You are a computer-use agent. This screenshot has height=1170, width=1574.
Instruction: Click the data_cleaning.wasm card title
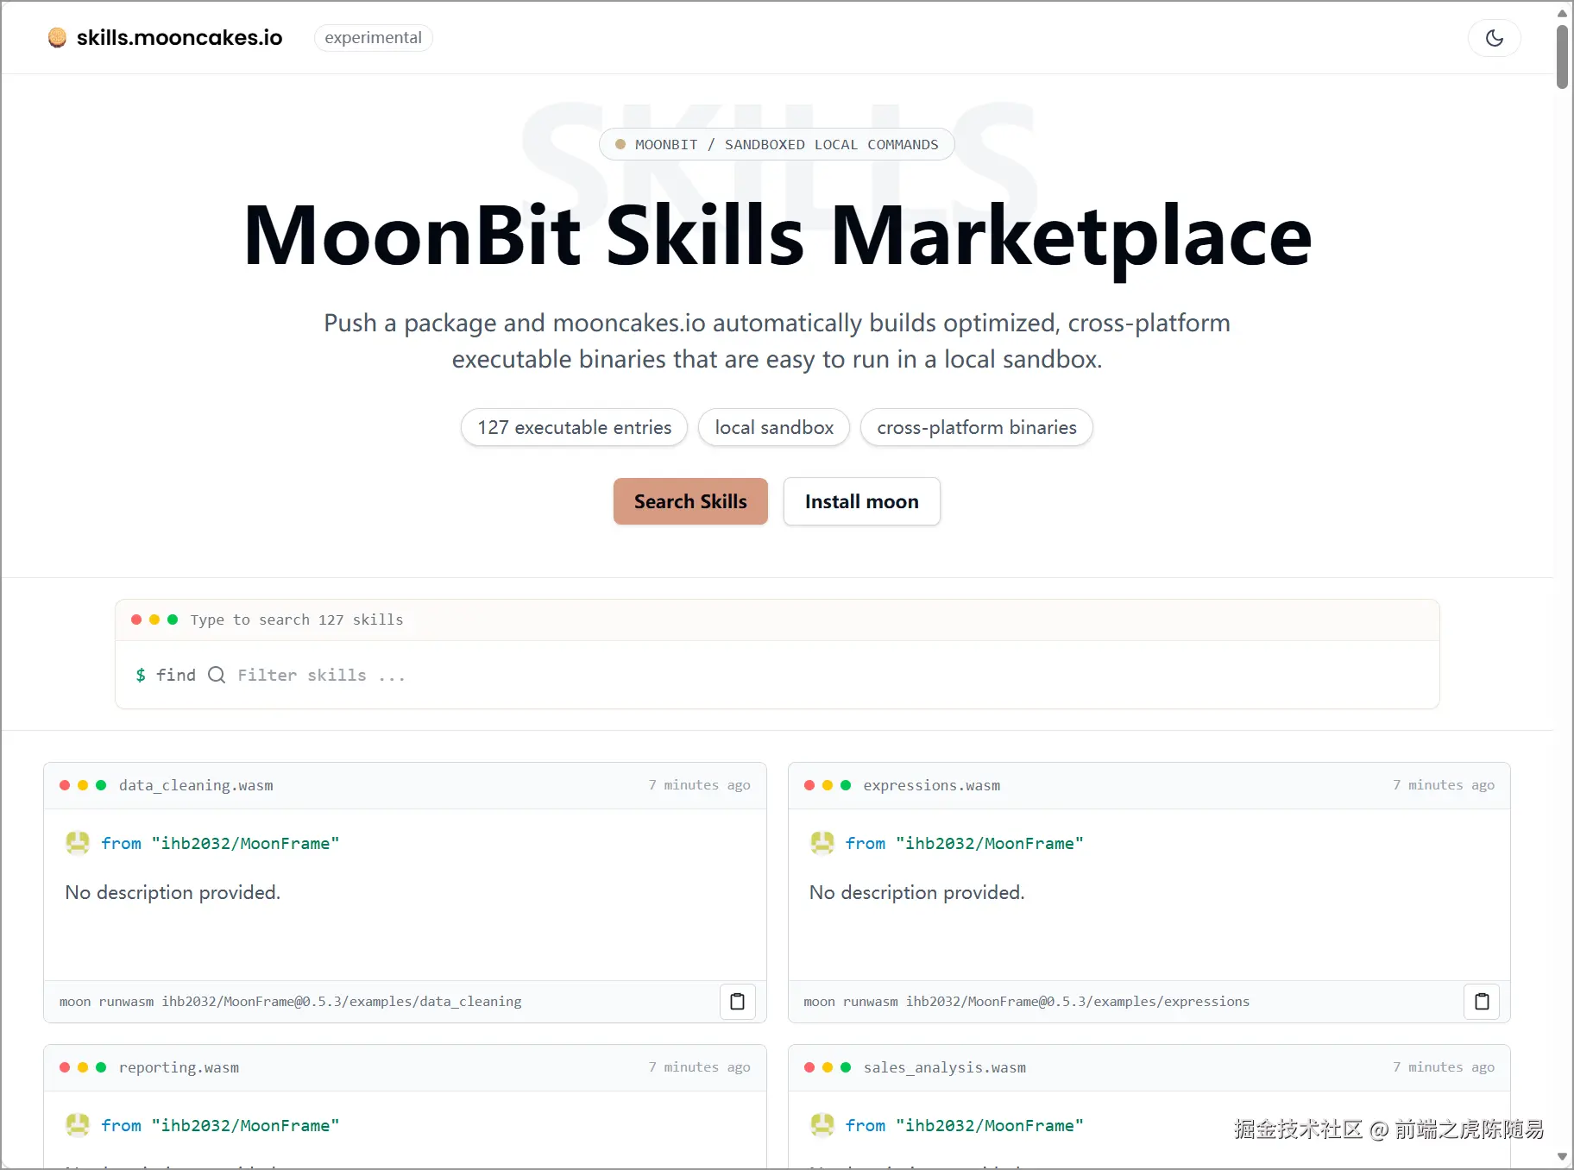[196, 785]
